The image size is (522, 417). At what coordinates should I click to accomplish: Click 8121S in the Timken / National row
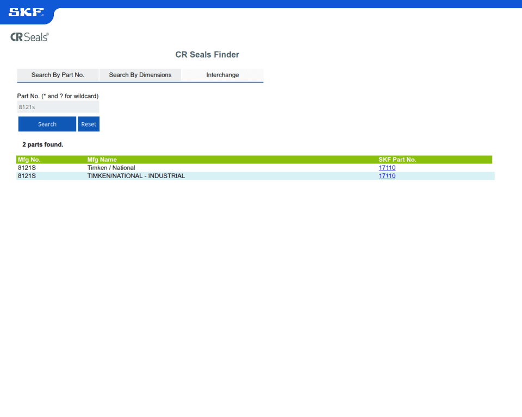click(x=27, y=168)
